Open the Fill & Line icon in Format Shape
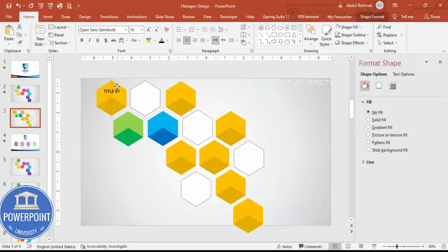Viewport: 448px width, 252px height. pyautogui.click(x=365, y=86)
